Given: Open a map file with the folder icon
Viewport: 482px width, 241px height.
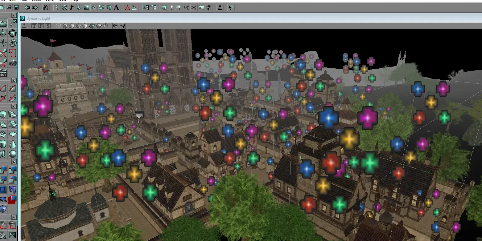Looking at the screenshot, I should click(9, 7).
